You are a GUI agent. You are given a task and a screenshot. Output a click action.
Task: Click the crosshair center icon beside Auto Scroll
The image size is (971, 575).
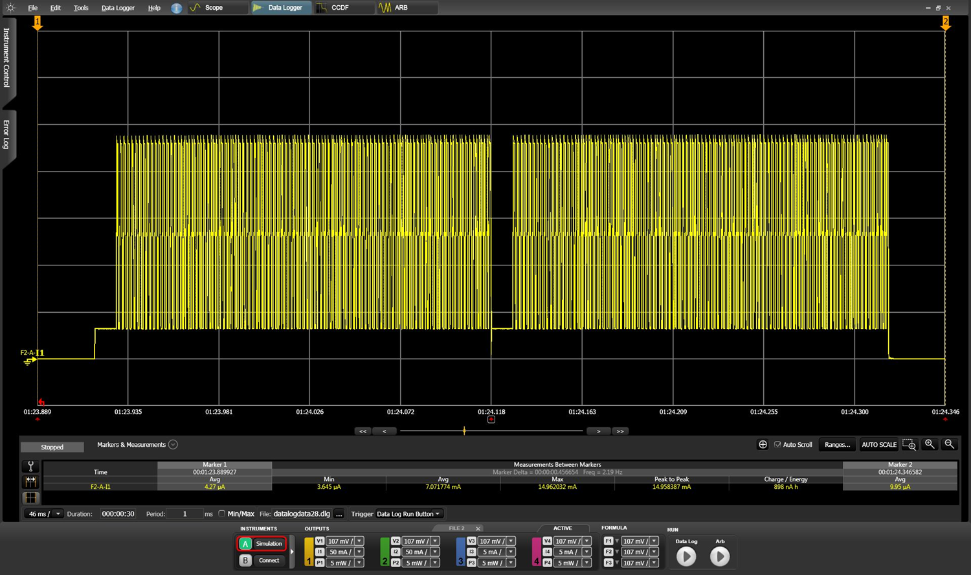click(763, 445)
